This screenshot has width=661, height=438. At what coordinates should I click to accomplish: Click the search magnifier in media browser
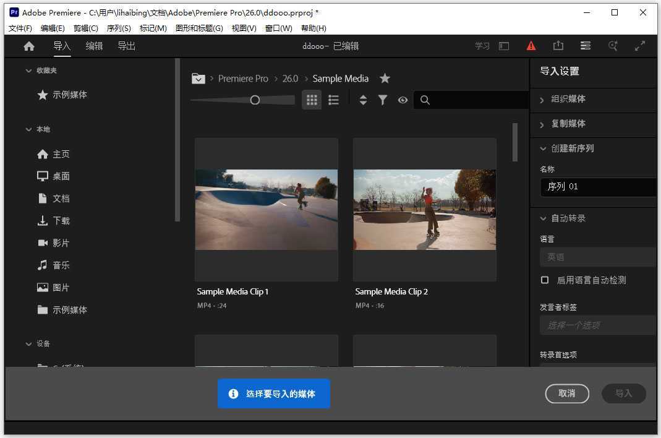click(425, 100)
